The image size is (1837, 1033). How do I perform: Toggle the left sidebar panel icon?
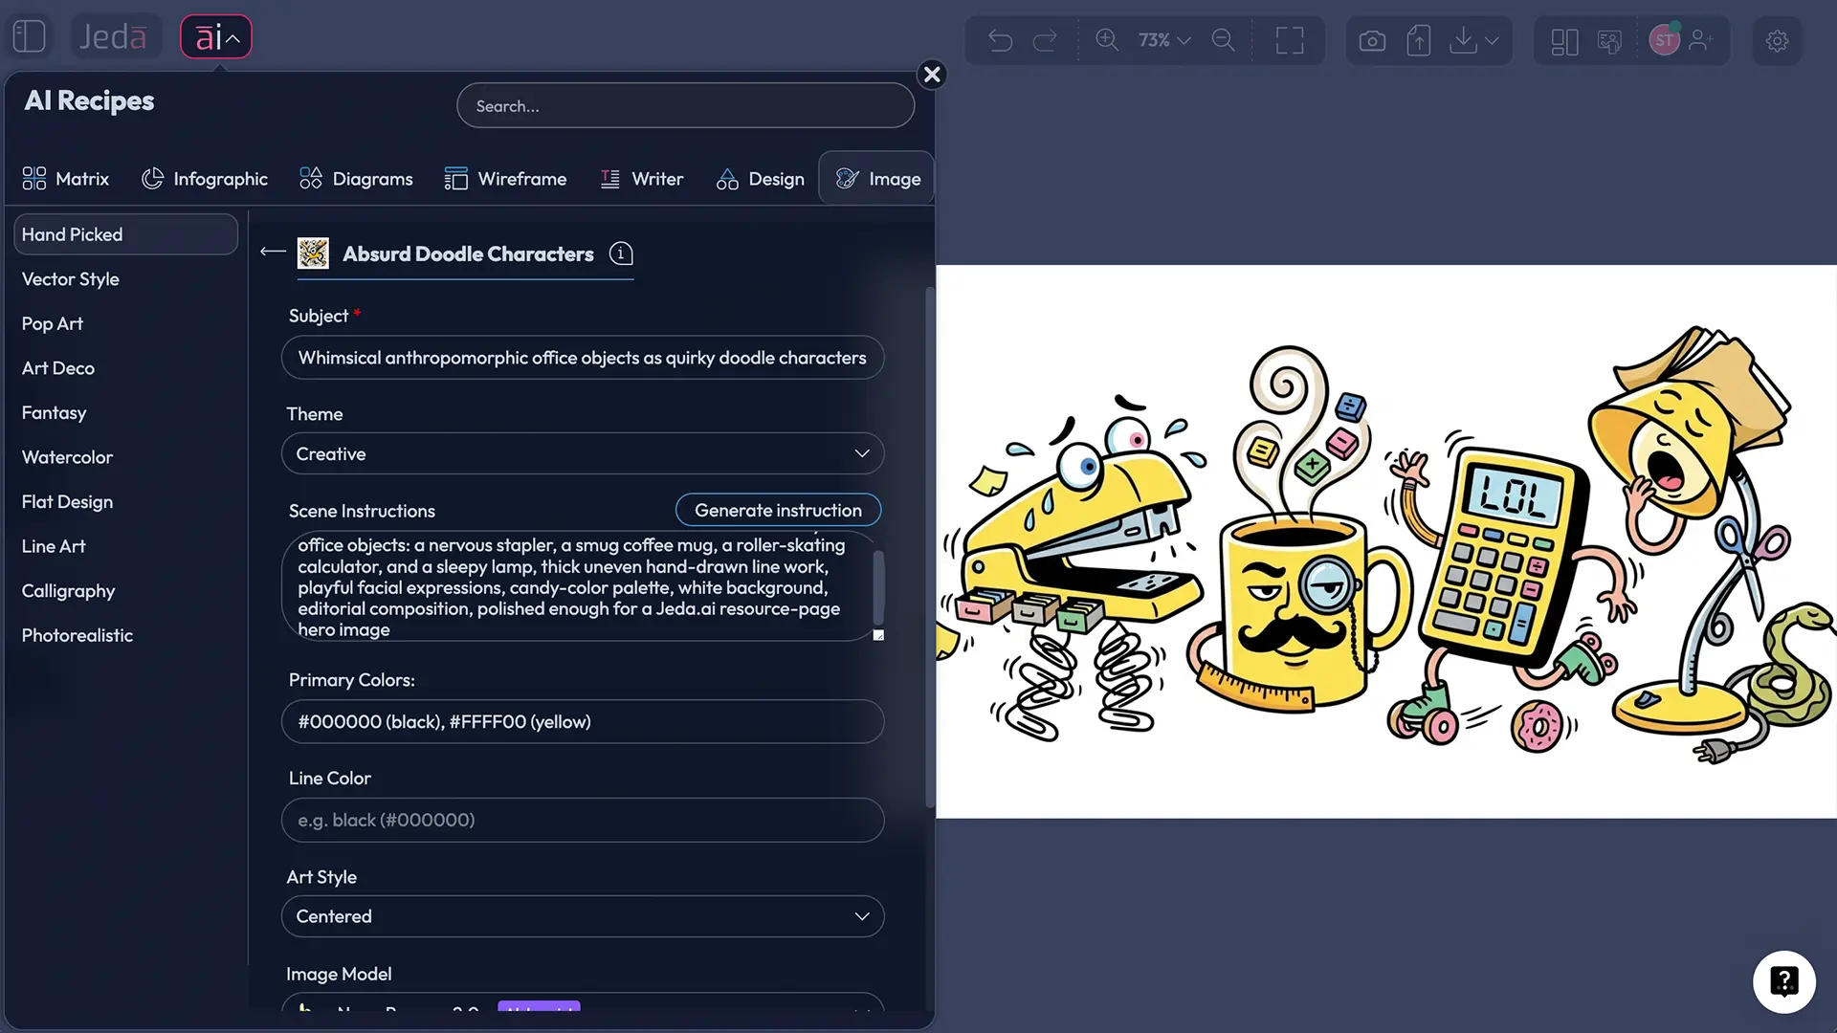point(30,36)
